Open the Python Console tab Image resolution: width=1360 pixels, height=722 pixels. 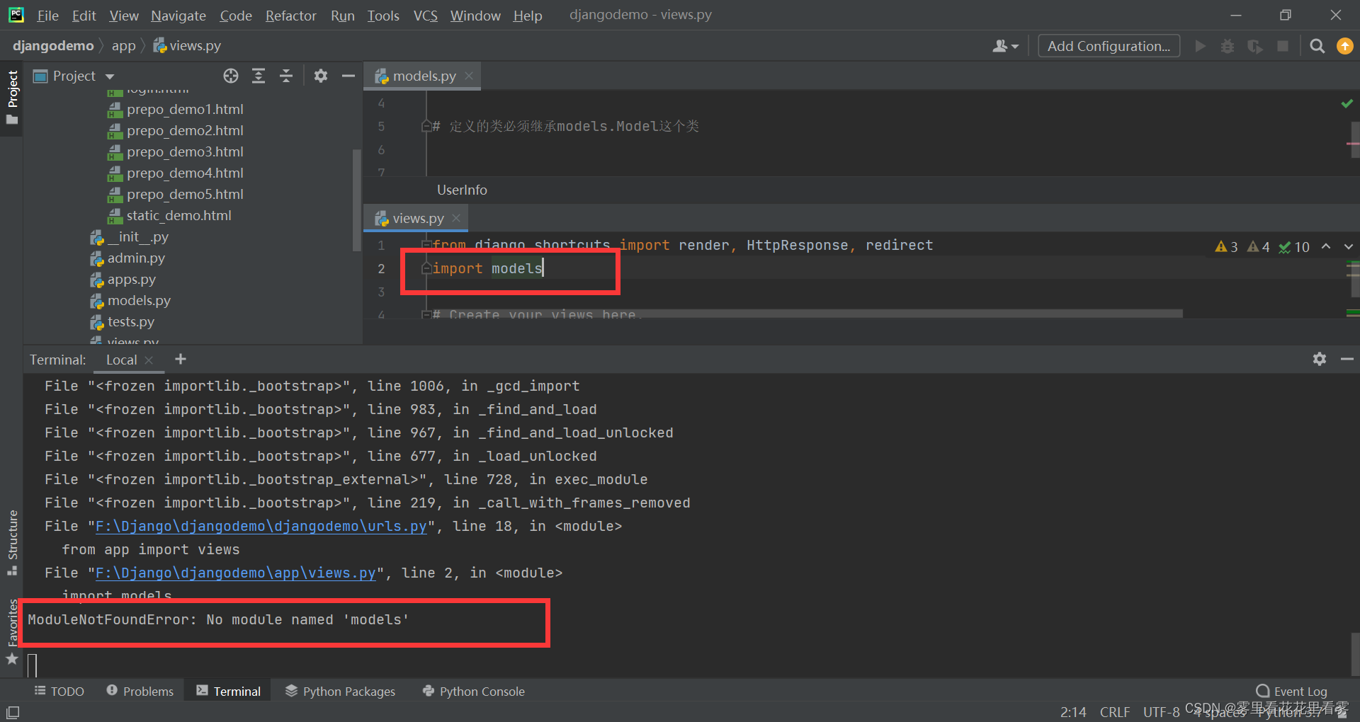coord(473,691)
